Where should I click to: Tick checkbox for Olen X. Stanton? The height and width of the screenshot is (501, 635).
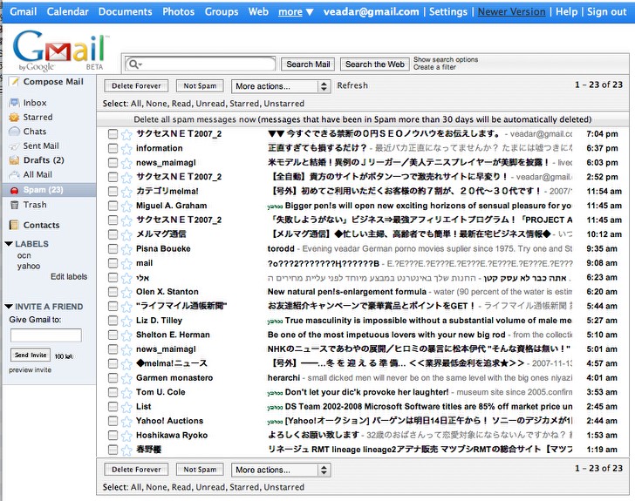coord(113,292)
